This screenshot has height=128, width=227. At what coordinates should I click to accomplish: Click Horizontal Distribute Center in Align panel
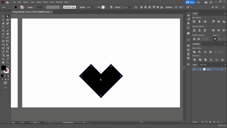(218, 30)
